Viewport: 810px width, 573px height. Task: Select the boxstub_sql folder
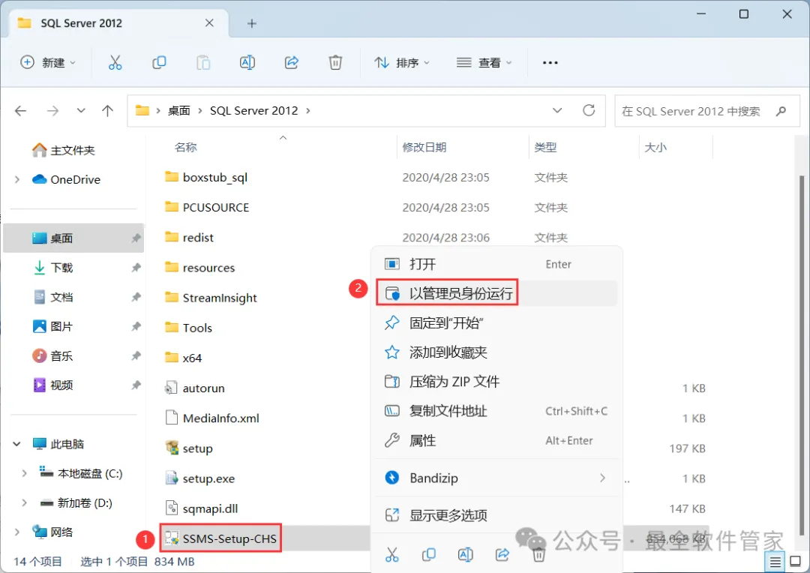click(x=215, y=177)
